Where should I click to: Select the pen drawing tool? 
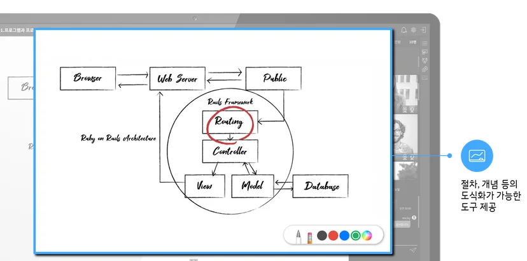(x=298, y=236)
